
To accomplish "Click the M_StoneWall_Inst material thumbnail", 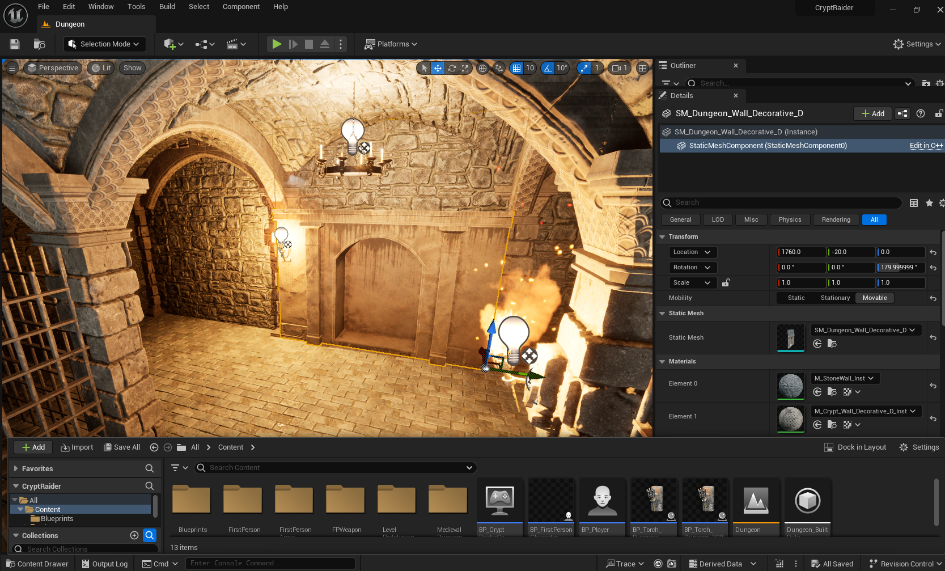I will [x=790, y=386].
